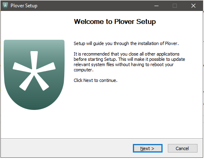Close the Plover Setup window
204x159 pixels.
[x=193, y=6]
